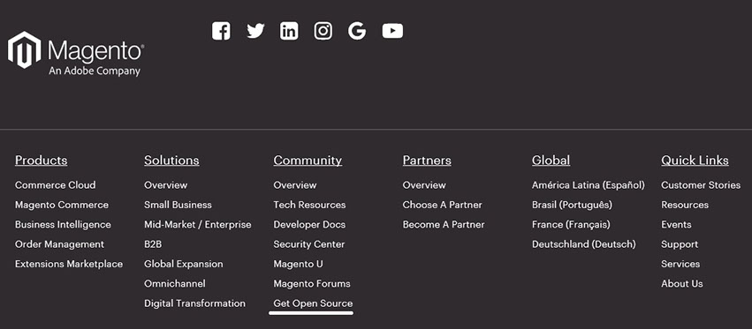Open the Twitter bird icon
This screenshot has width=752, height=329.
pyautogui.click(x=255, y=31)
